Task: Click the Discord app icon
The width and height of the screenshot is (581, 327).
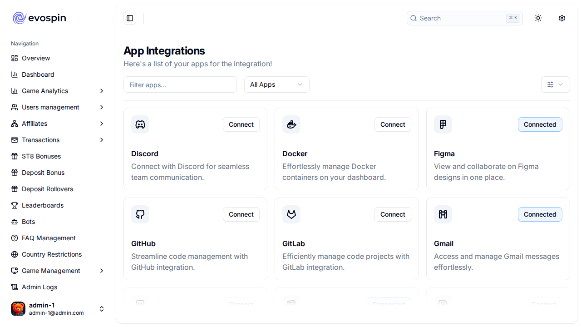Action: coord(140,124)
